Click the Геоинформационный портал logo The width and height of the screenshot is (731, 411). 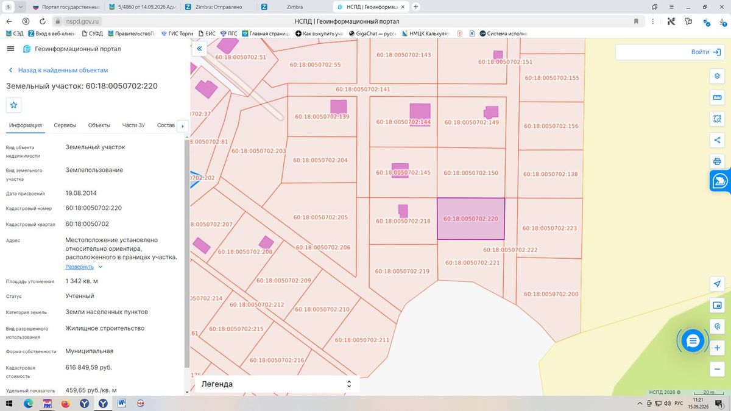pos(72,49)
